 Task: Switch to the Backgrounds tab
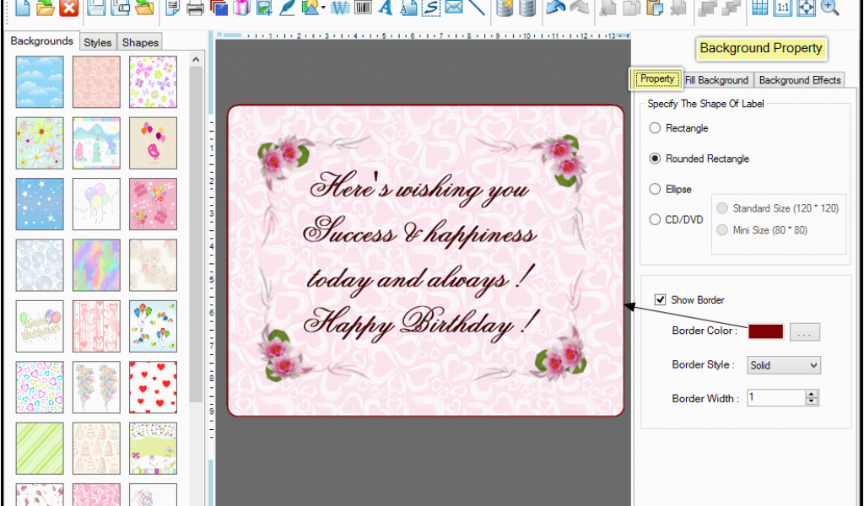(x=41, y=41)
